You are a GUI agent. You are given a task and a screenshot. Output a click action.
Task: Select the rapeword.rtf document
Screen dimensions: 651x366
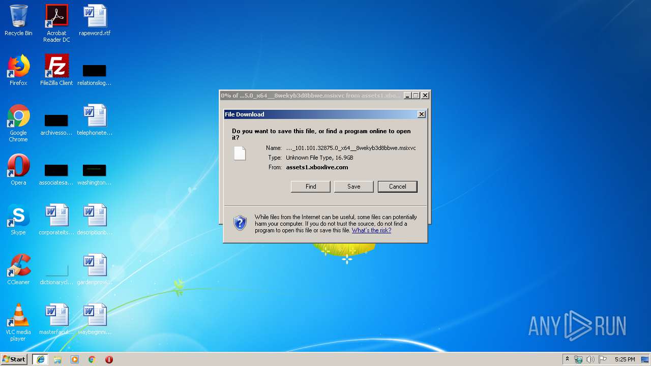(x=95, y=20)
